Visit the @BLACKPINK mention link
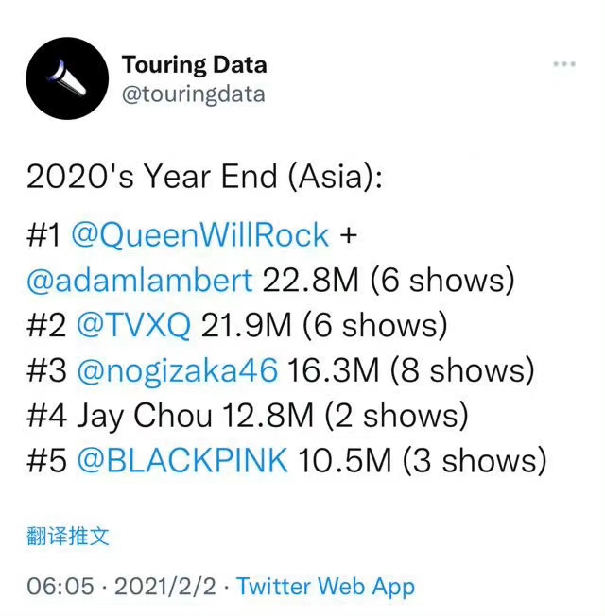The width and height of the screenshot is (605, 616). (182, 460)
